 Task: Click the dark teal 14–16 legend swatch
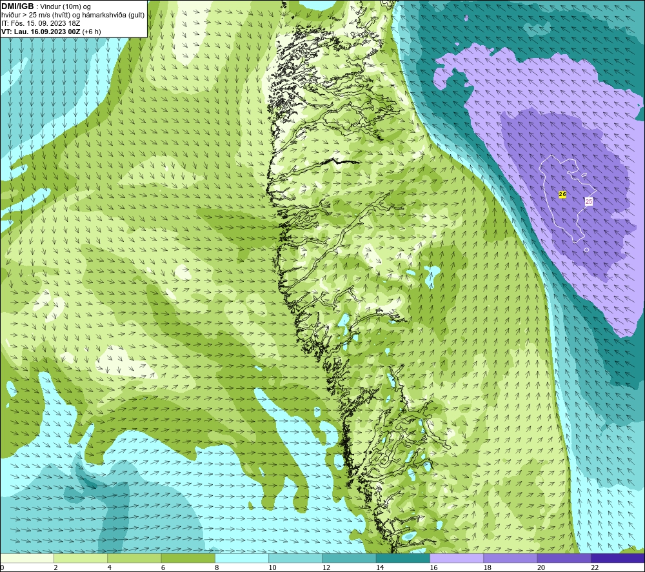pyautogui.click(x=402, y=558)
